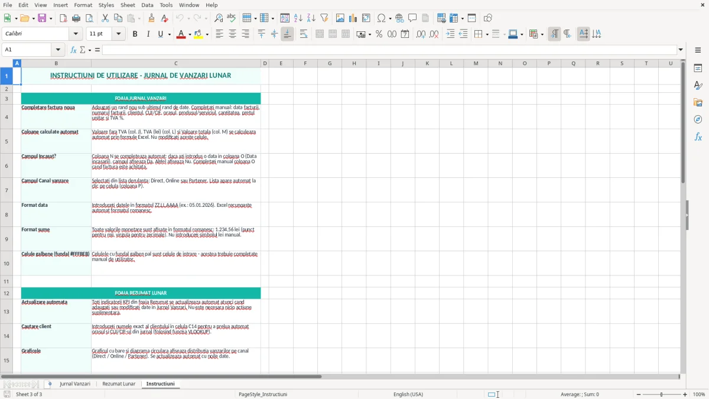Toggle Align Bottom
This screenshot has height=399, width=709.
coord(287,34)
